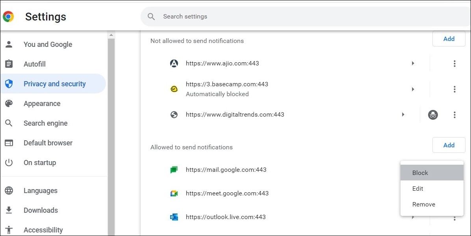
Task: Click Add for Not allowed to send notifications
Action: 449,39
